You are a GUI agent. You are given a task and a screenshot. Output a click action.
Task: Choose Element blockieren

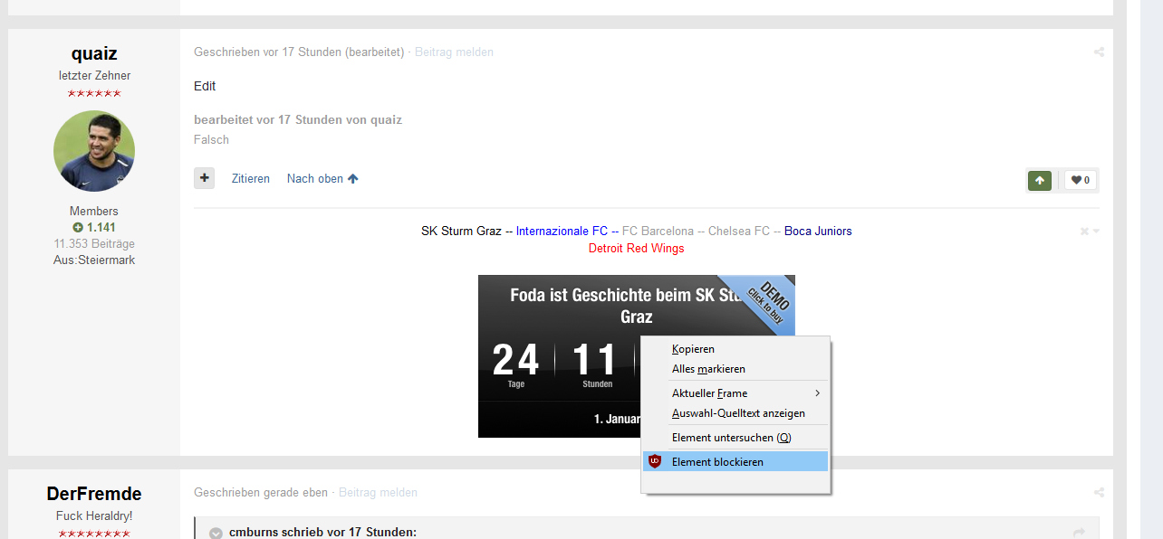735,461
